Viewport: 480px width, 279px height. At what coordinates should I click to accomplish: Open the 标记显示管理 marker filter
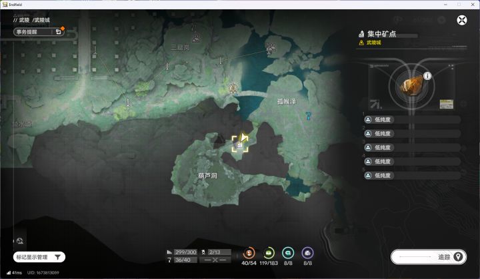[x=39, y=257]
